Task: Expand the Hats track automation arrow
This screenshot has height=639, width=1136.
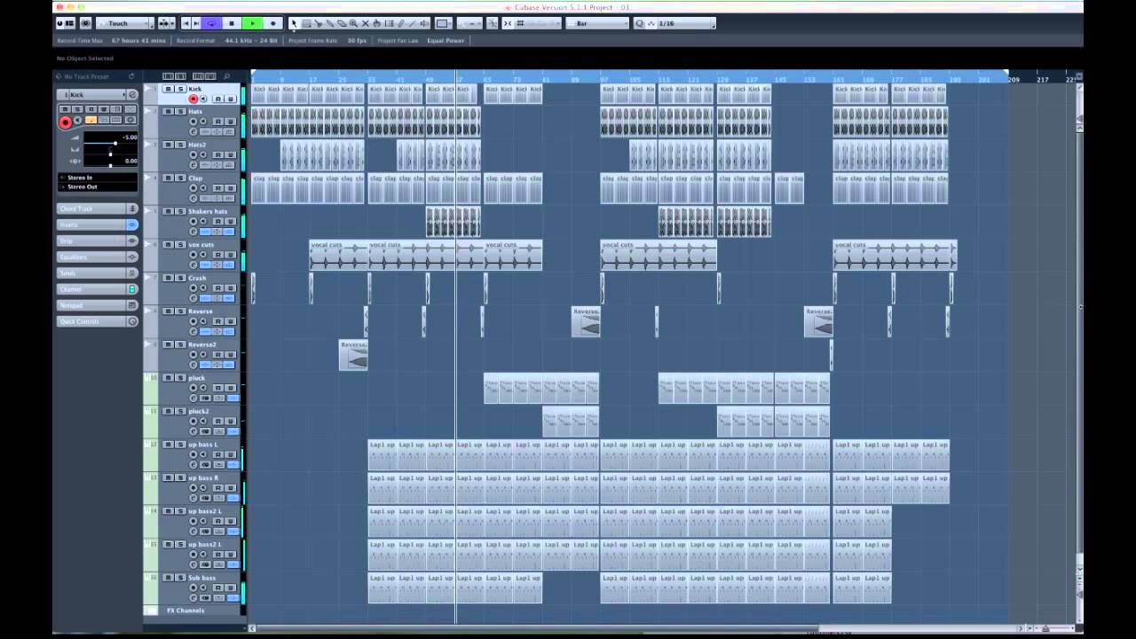Action: [x=147, y=111]
